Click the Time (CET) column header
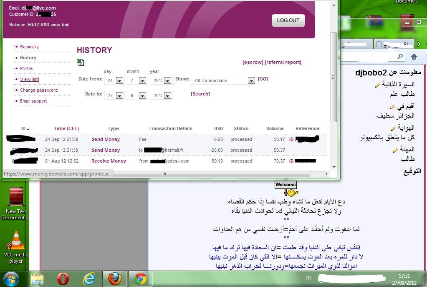Screen dimensions: 427x296 pyautogui.click(x=66, y=128)
